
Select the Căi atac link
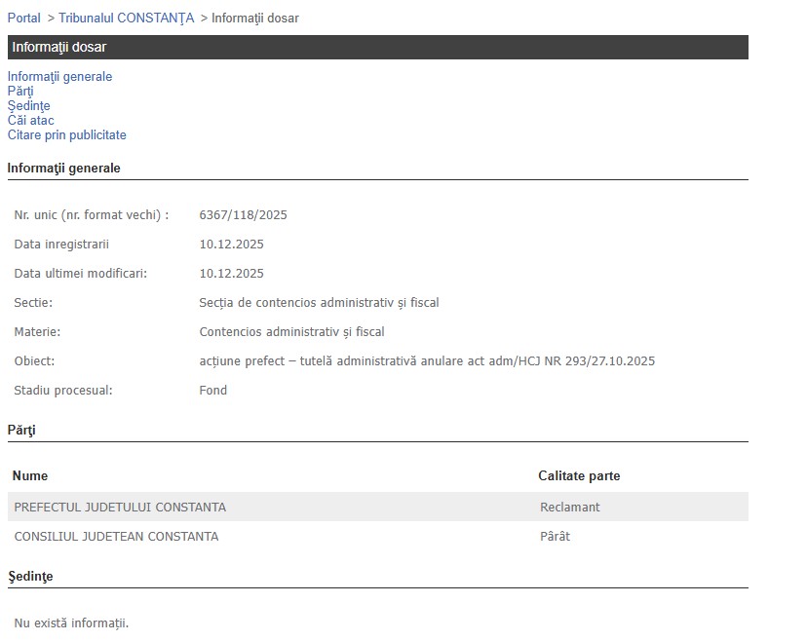tap(30, 120)
